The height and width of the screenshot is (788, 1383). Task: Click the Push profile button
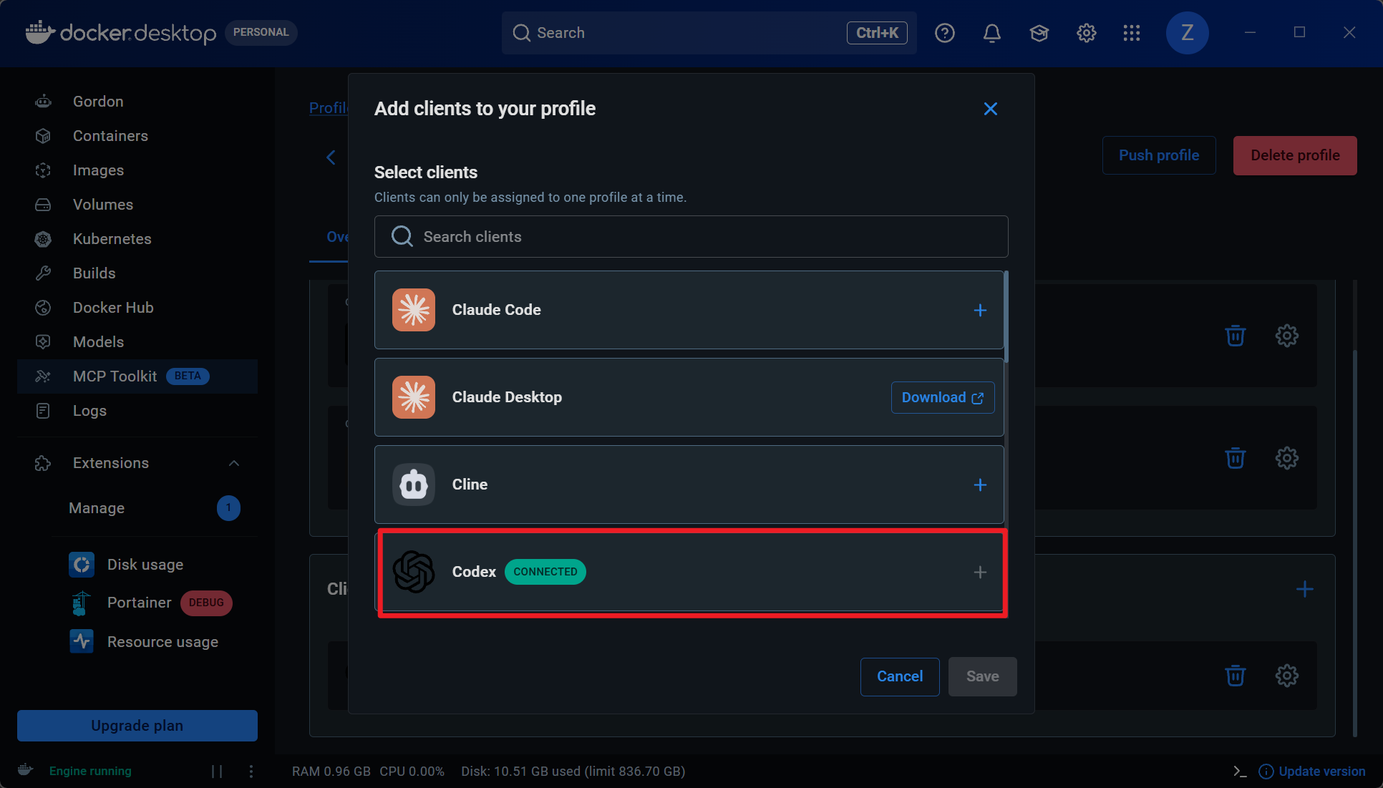click(1159, 155)
